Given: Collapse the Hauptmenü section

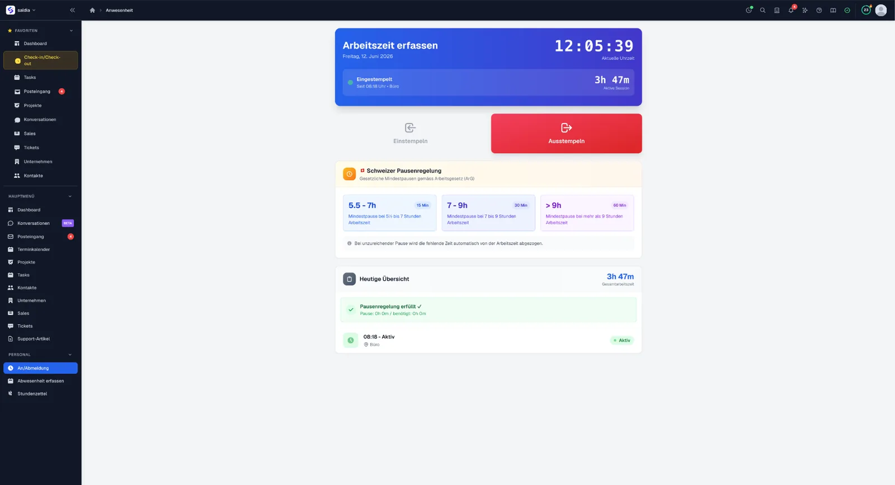Looking at the screenshot, I should [70, 196].
